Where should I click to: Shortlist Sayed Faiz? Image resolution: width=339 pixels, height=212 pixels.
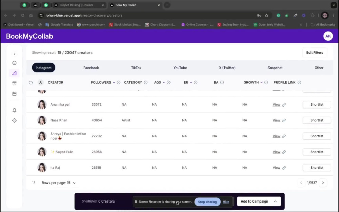(317, 152)
